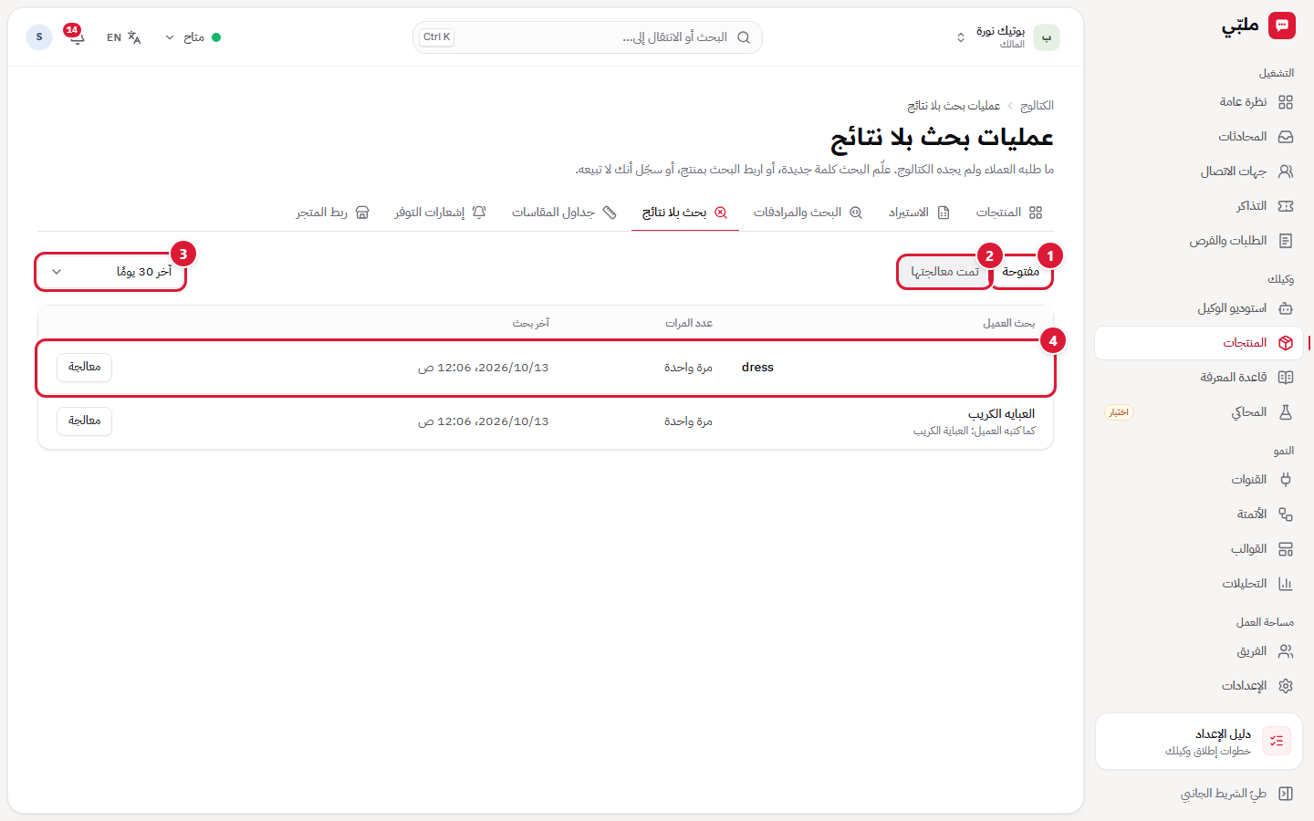The height and width of the screenshot is (821, 1314).
Task: Open الفريق team icon
Action: click(1286, 651)
